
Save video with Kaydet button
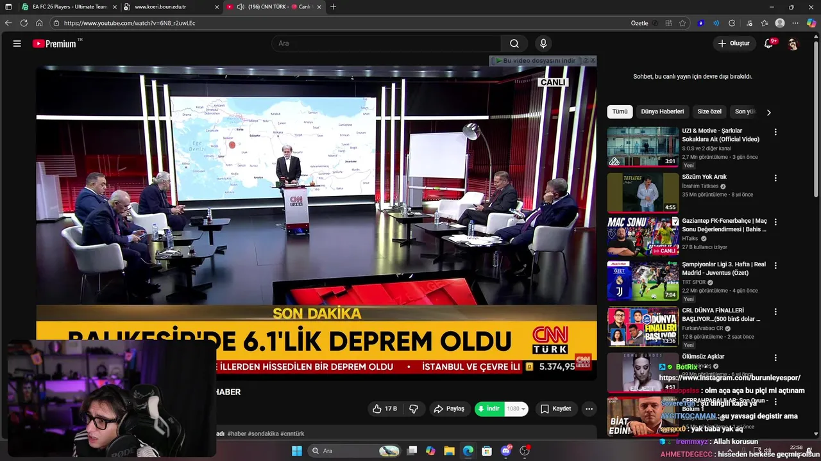(x=555, y=408)
